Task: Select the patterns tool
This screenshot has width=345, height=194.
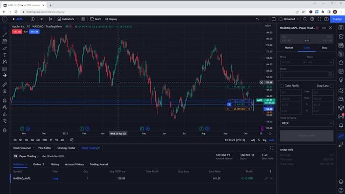Action: (5, 62)
